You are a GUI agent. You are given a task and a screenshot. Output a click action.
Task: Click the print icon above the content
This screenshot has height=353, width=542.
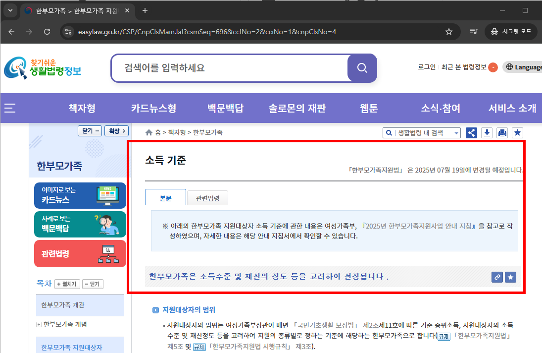[502, 132]
